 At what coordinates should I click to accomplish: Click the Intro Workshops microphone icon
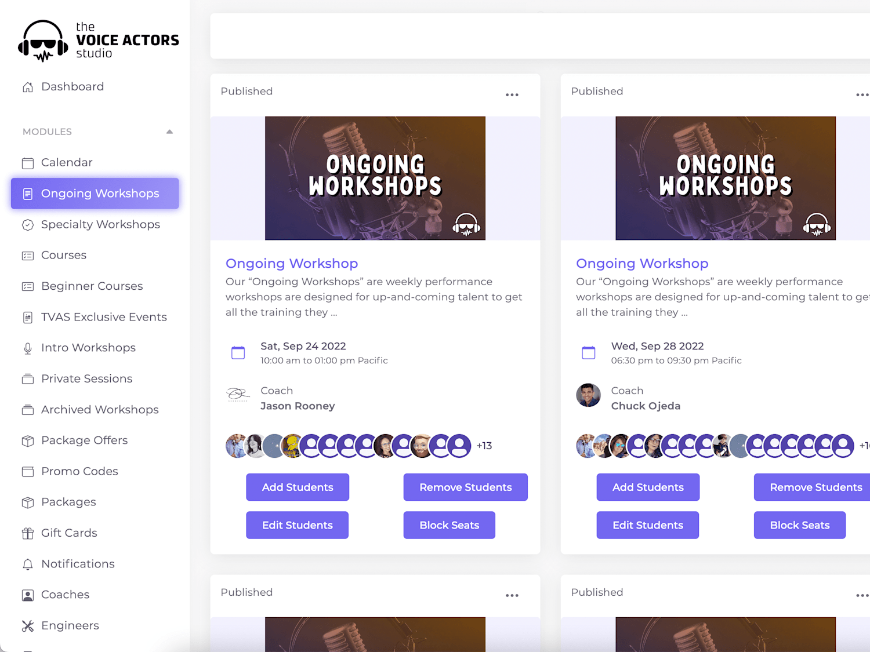[x=28, y=348]
